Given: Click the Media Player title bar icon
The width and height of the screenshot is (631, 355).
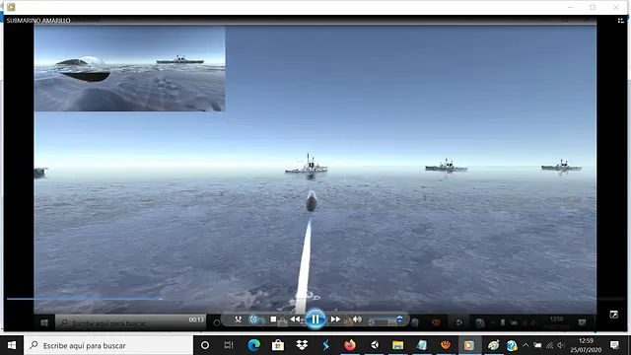Looking at the screenshot, I should coord(11,7).
